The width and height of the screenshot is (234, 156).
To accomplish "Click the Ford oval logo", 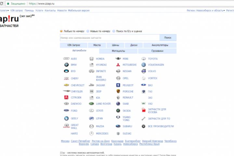I will point(66,110).
